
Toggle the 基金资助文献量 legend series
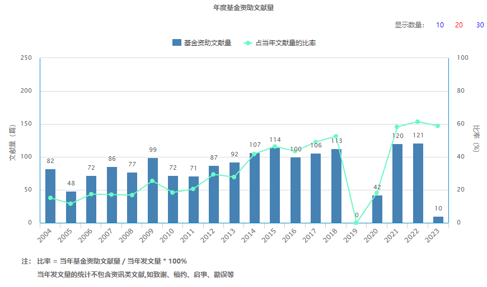coord(202,43)
